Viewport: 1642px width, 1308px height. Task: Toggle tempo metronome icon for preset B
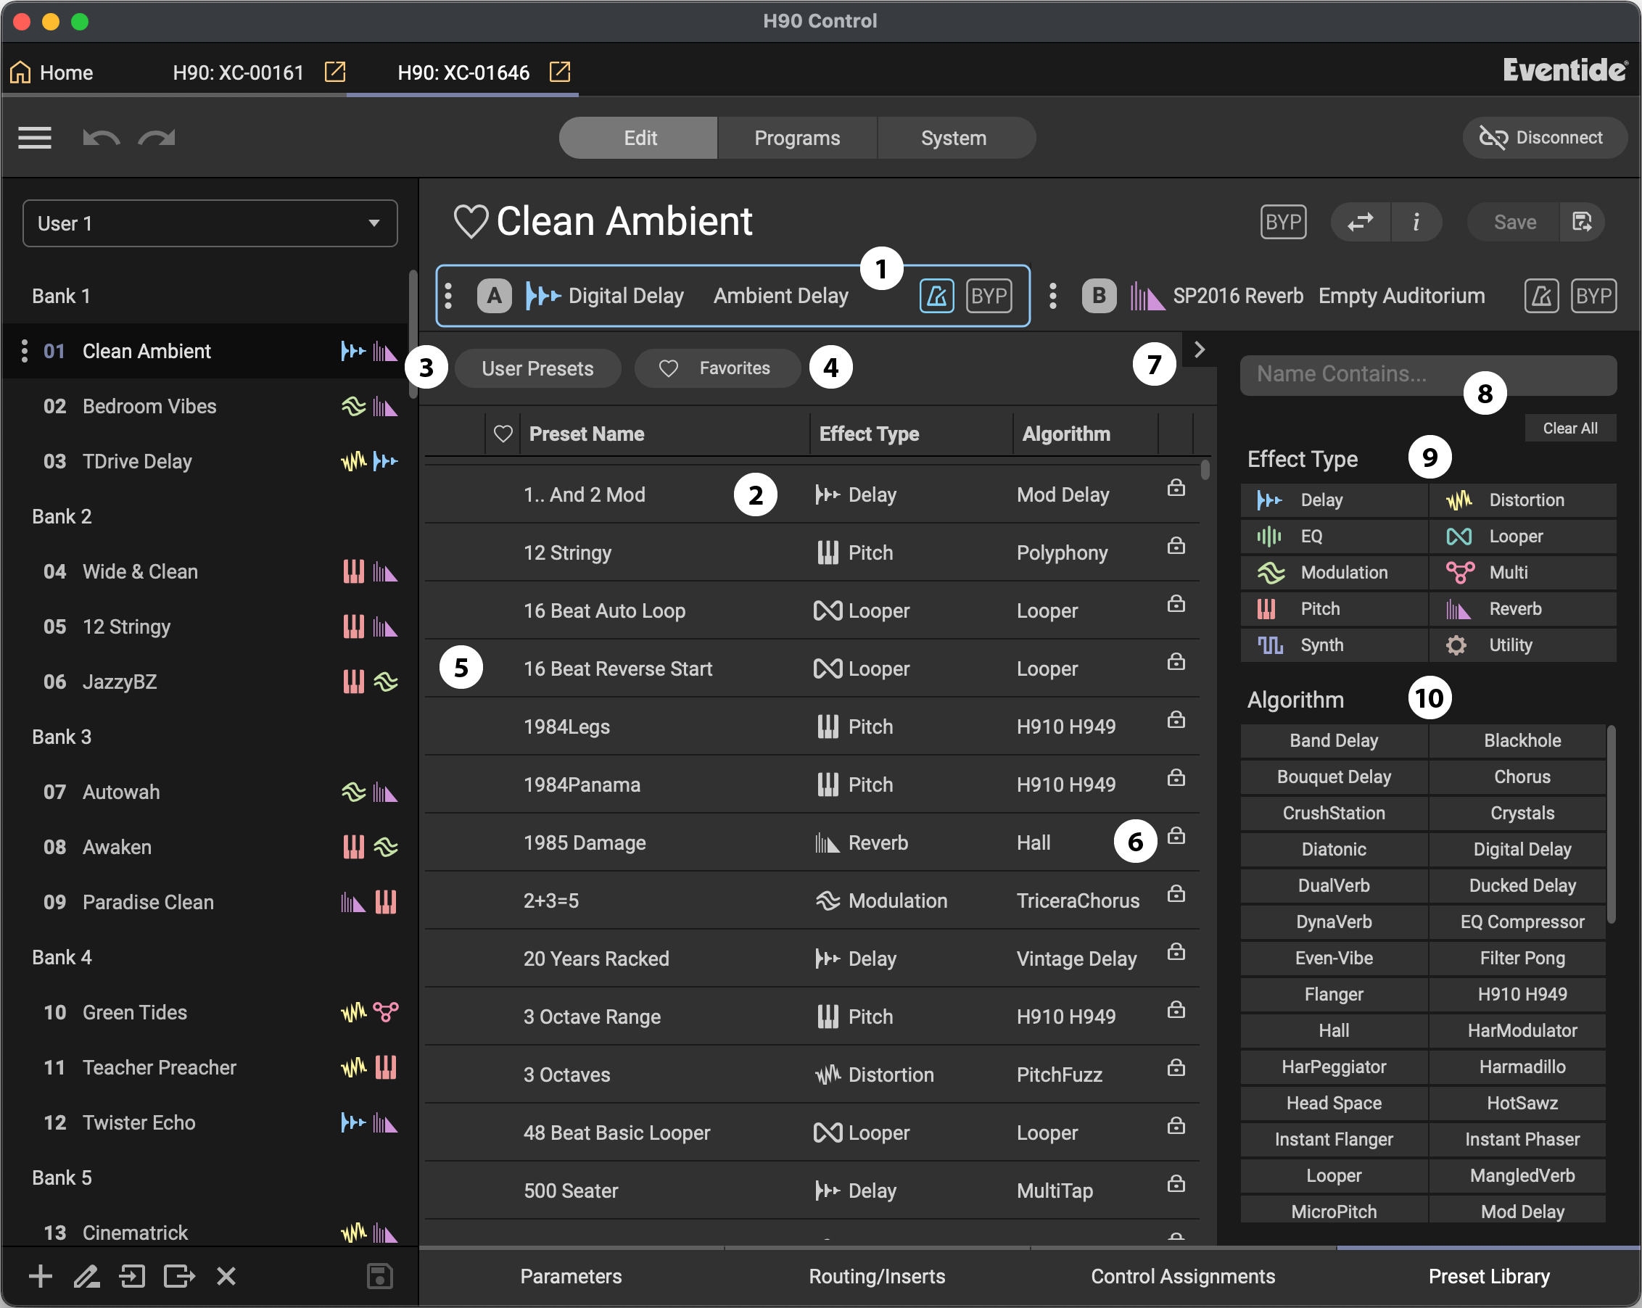pyautogui.click(x=1540, y=295)
